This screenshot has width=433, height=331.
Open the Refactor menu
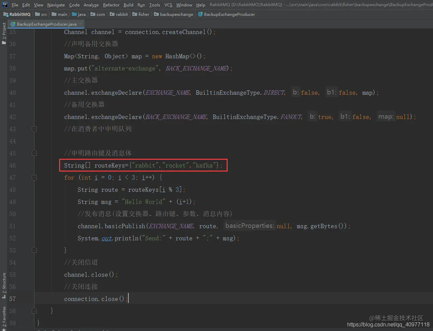tap(111, 5)
